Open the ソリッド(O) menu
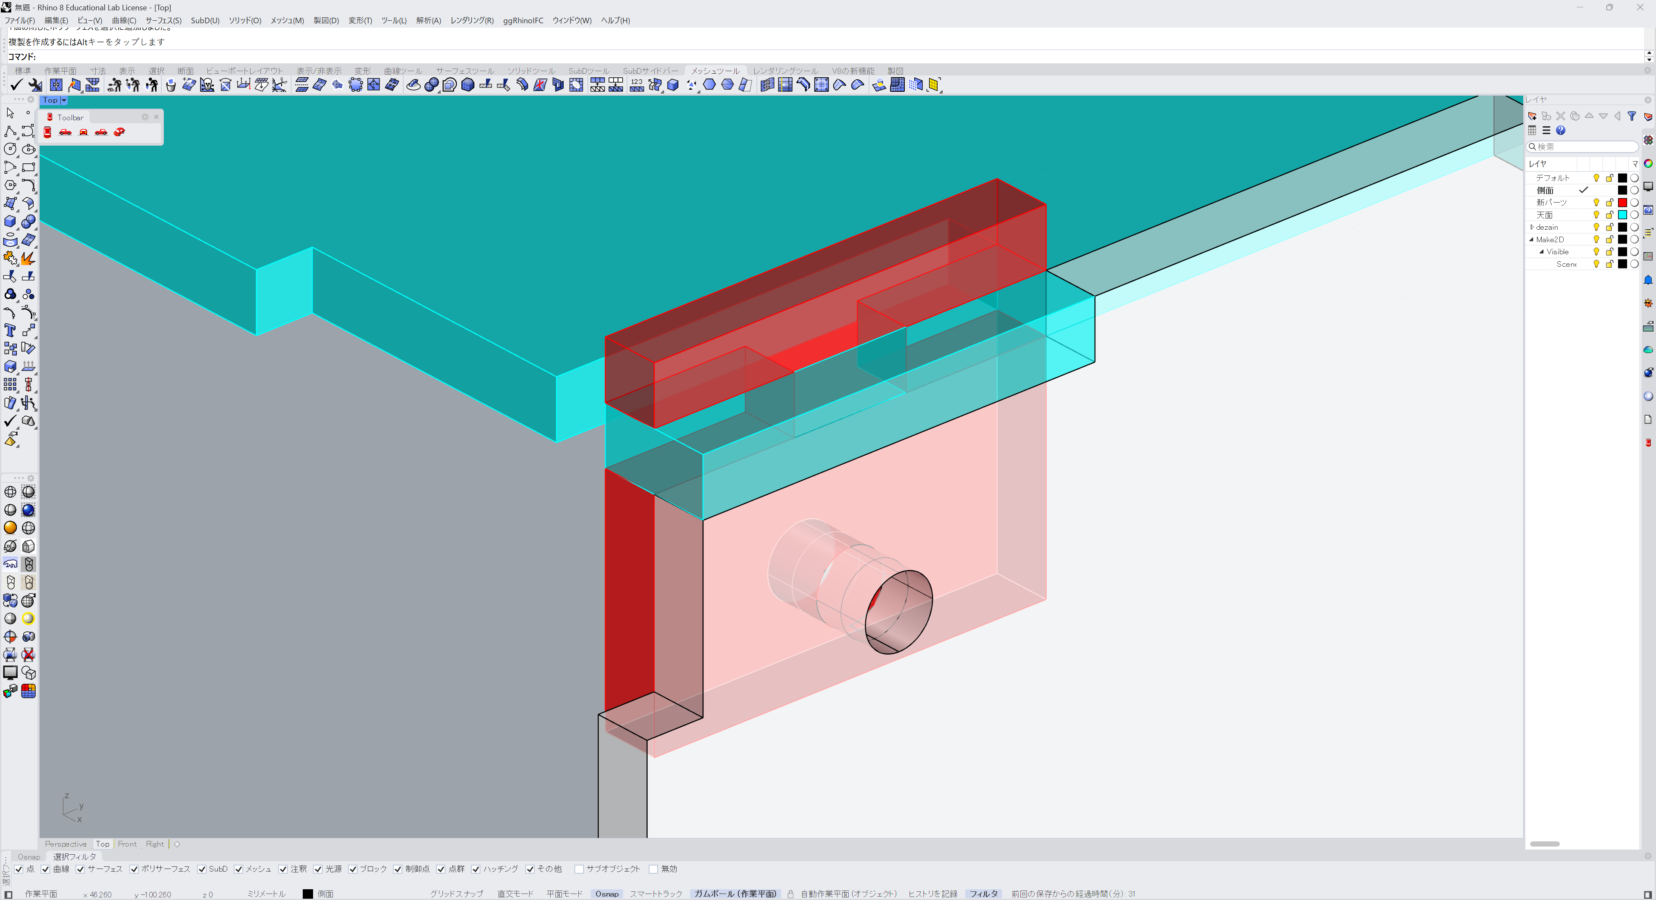 (x=244, y=21)
